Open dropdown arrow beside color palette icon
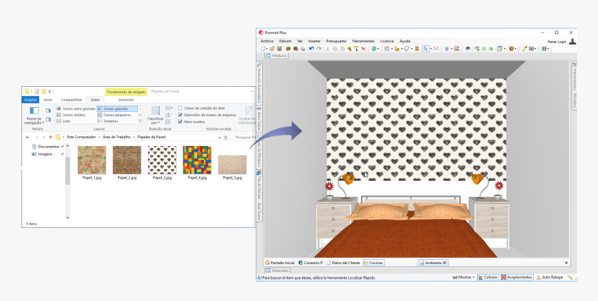Image resolution: width=598 pixels, height=301 pixels. (548, 49)
